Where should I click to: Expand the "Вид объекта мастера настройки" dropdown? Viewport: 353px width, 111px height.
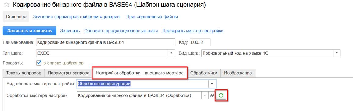click(212, 84)
